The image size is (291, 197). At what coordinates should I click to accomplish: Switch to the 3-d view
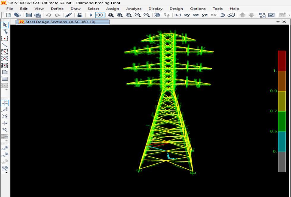point(178,15)
